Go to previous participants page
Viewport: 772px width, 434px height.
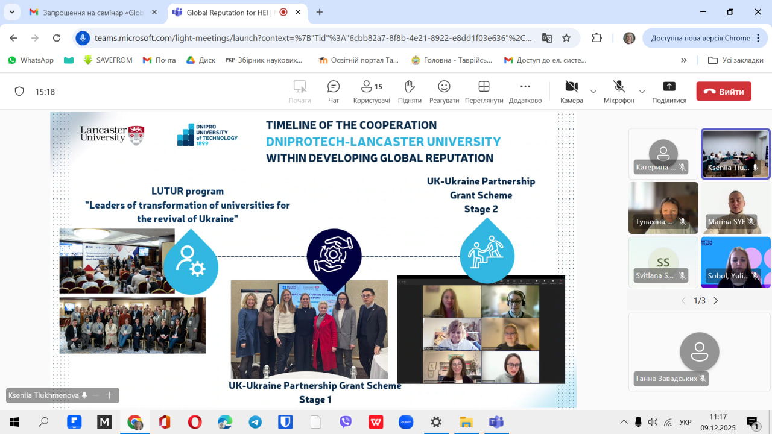(683, 300)
